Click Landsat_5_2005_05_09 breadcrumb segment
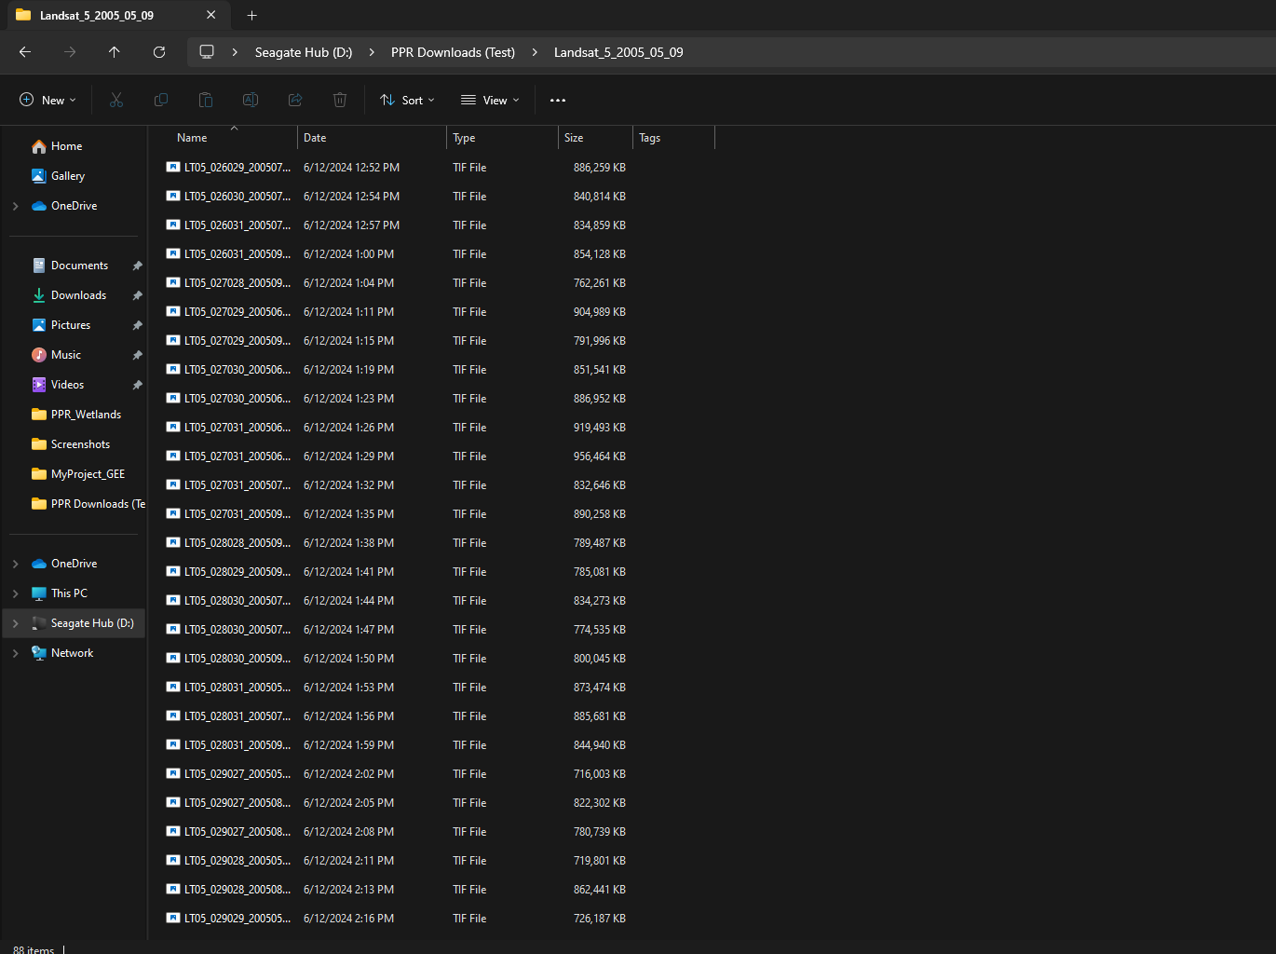This screenshot has height=954, width=1276. click(618, 52)
